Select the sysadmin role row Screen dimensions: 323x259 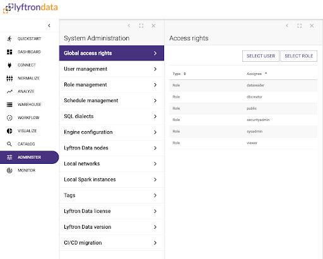[244, 131]
